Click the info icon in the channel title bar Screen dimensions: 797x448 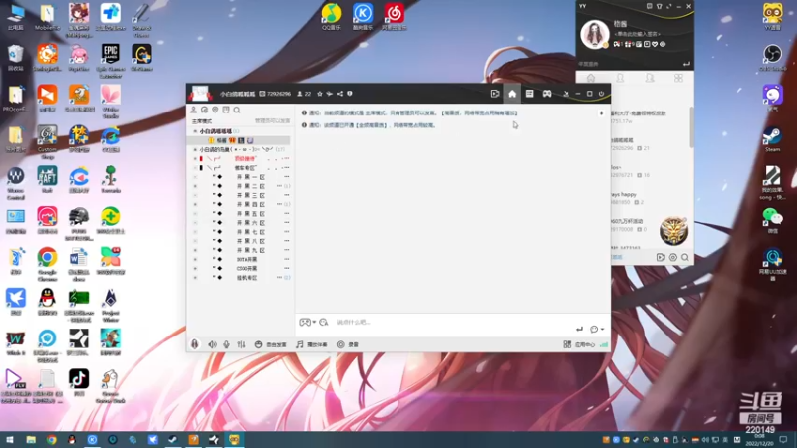pyautogui.click(x=350, y=94)
